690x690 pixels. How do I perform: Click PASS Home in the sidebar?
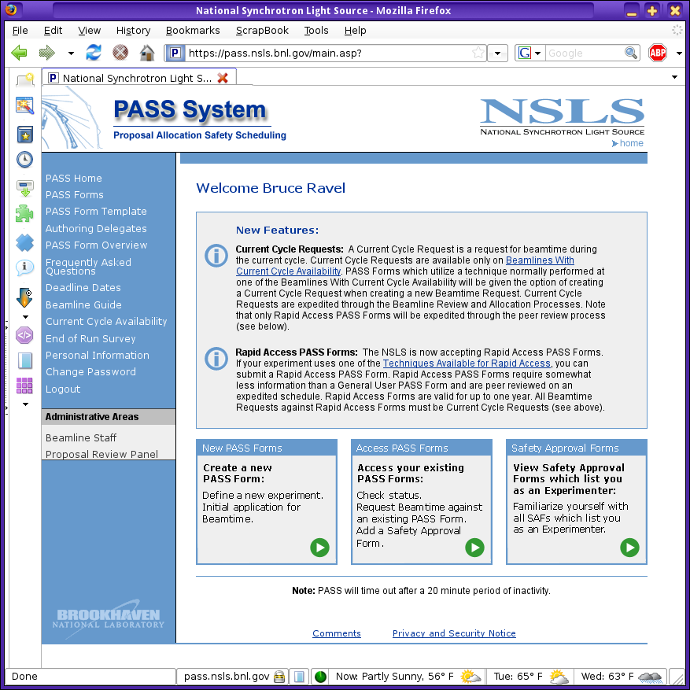(73, 179)
